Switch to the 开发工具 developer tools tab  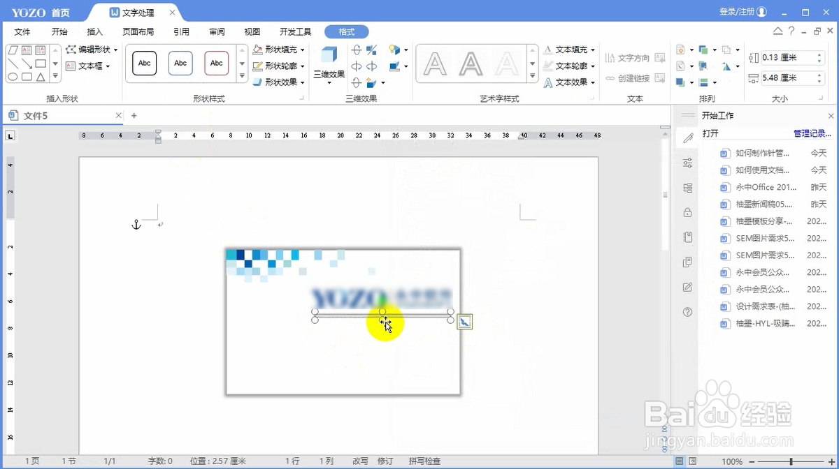295,31
